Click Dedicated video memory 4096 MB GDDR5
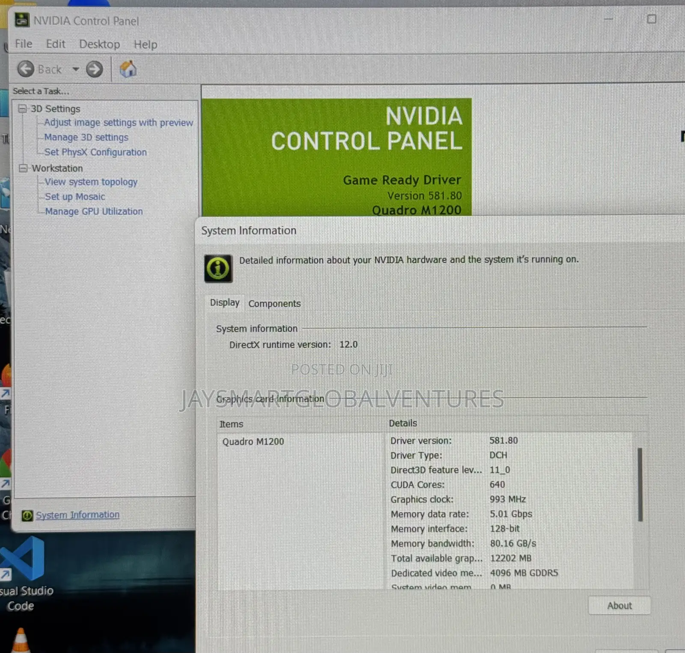The image size is (685, 653). pos(524,573)
